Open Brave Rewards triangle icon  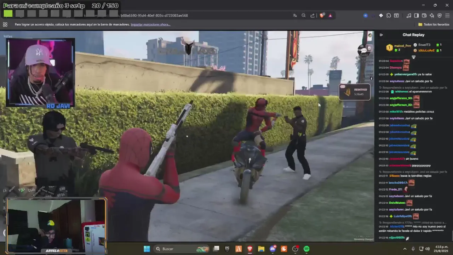[330, 16]
